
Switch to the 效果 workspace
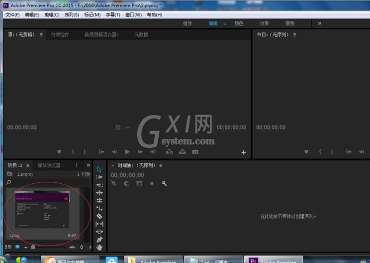pyautogui.click(x=264, y=23)
